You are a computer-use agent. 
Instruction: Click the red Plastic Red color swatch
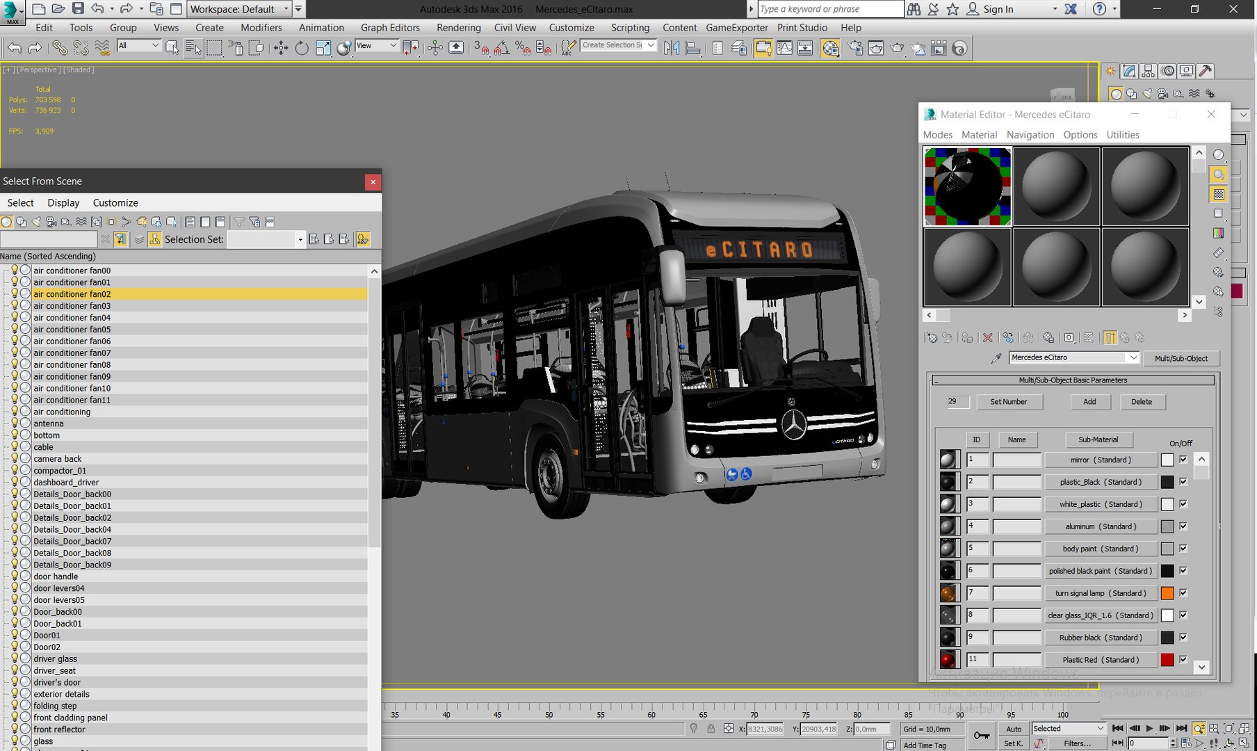click(x=1167, y=660)
